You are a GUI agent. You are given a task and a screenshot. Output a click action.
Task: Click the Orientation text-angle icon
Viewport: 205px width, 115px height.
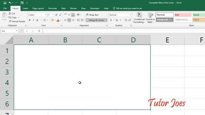tap(78, 15)
